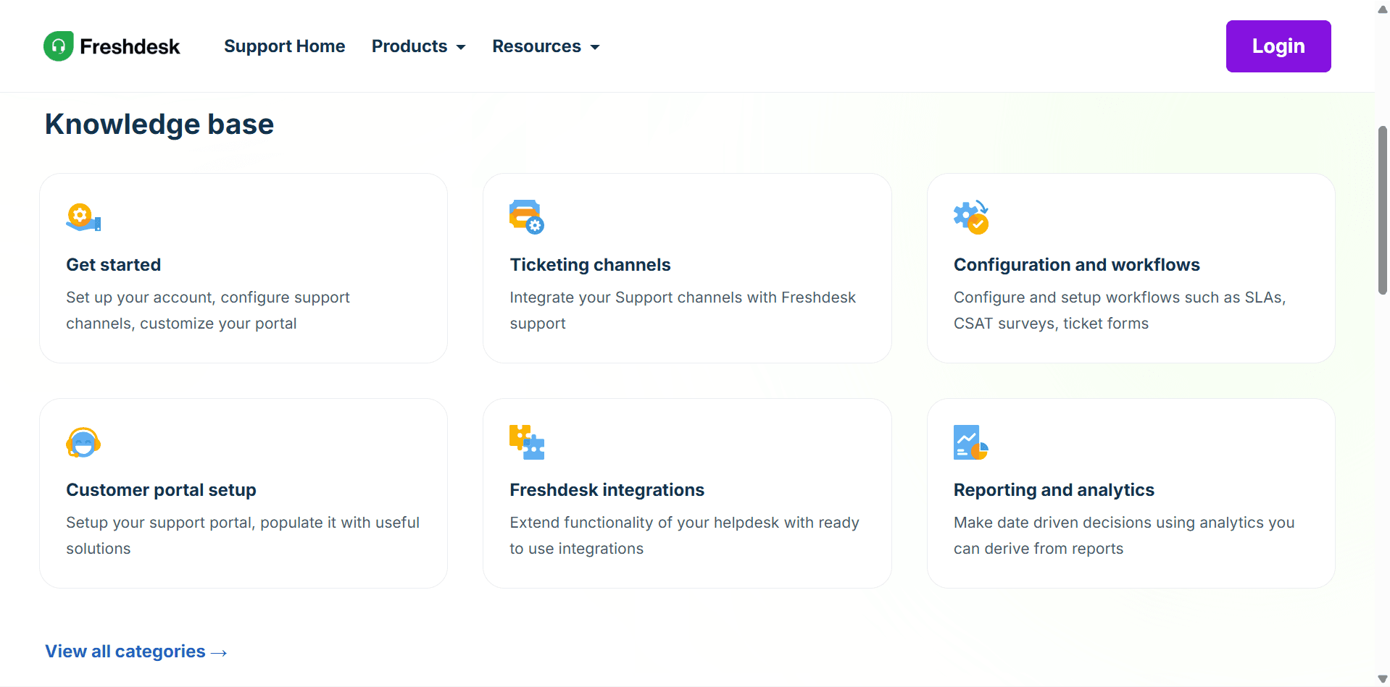Expand the Products dropdown arrow
The image size is (1390, 687).
(461, 47)
